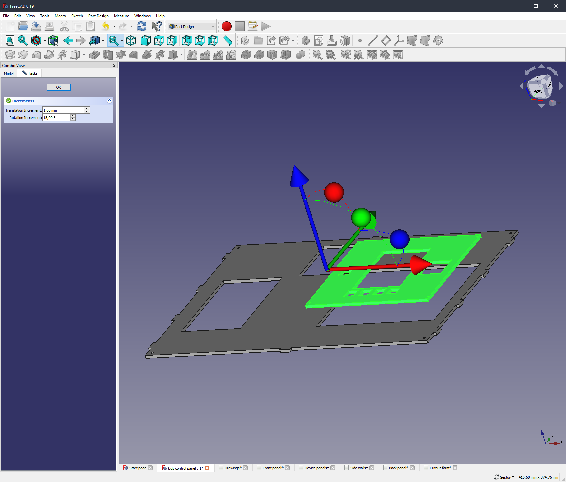
Task: Select the Pad tool
Action: [10, 55]
